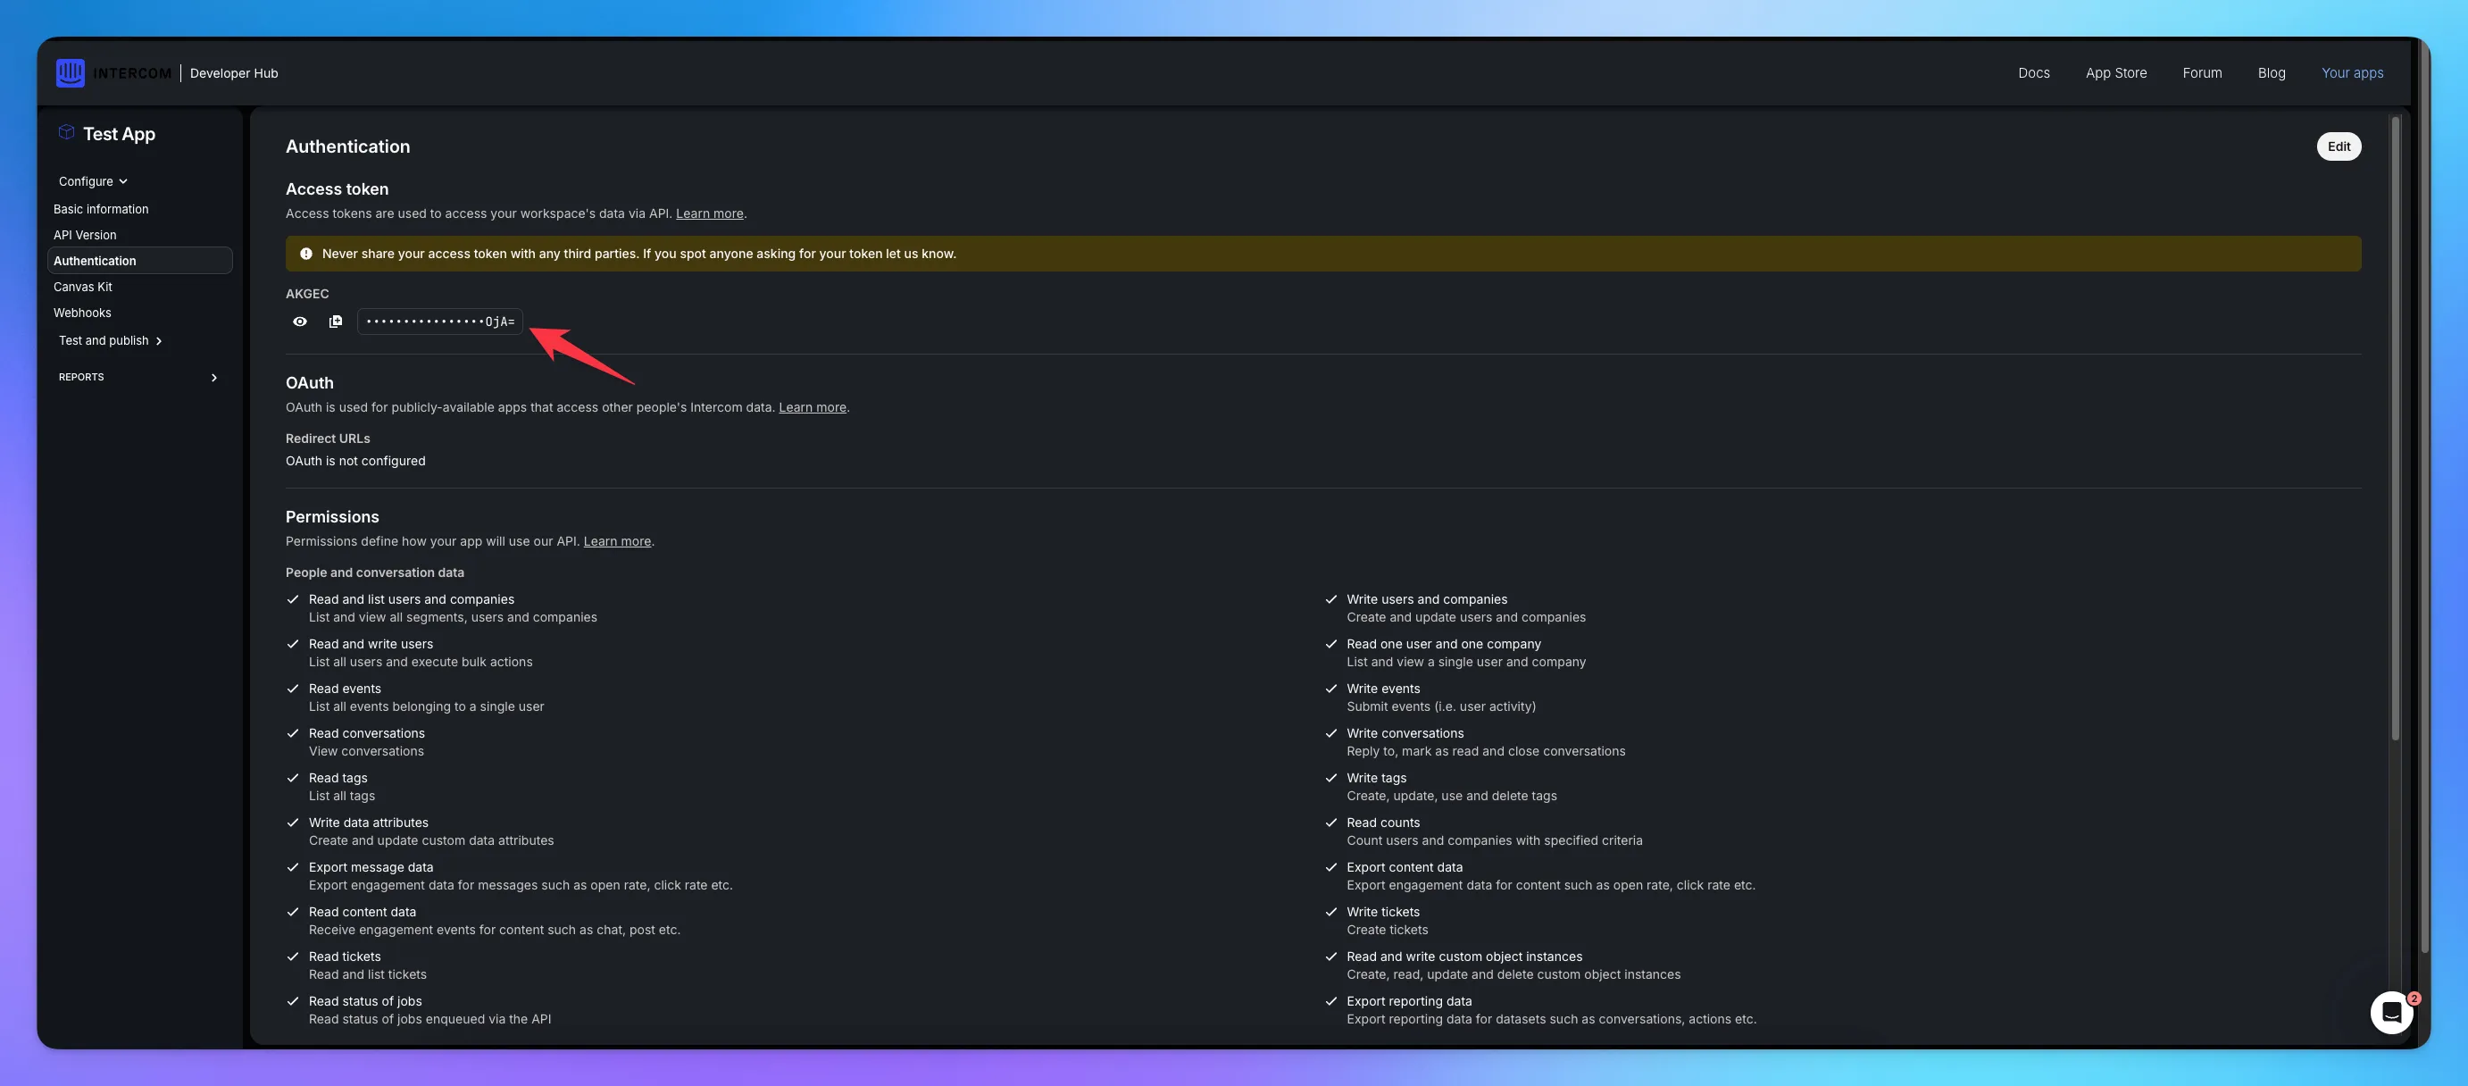This screenshot has height=1086, width=2468.
Task: Go to Docs
Action: 2033,73
